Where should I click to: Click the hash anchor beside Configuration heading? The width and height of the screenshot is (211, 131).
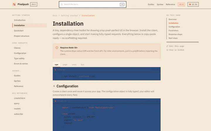tap(54, 86)
